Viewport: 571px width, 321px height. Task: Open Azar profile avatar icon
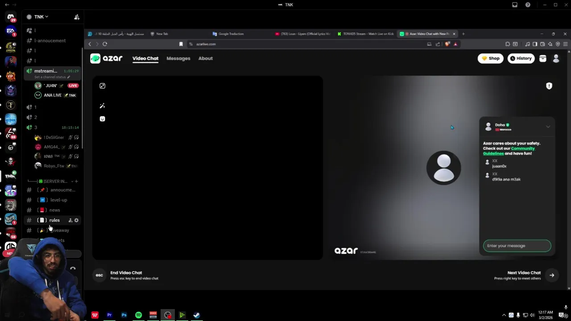click(x=556, y=58)
